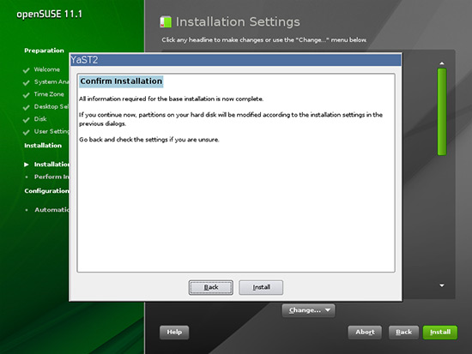472x354 pixels.
Task: Click the Installation Settings page title
Action: pyautogui.click(x=238, y=22)
